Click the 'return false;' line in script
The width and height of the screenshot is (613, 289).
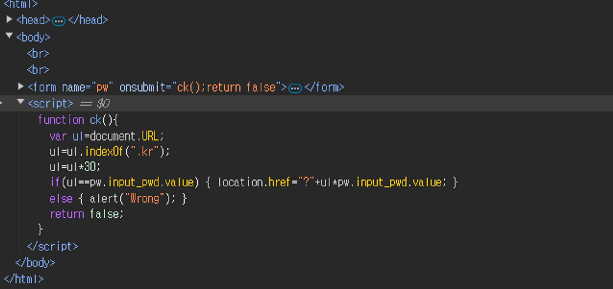coord(86,214)
